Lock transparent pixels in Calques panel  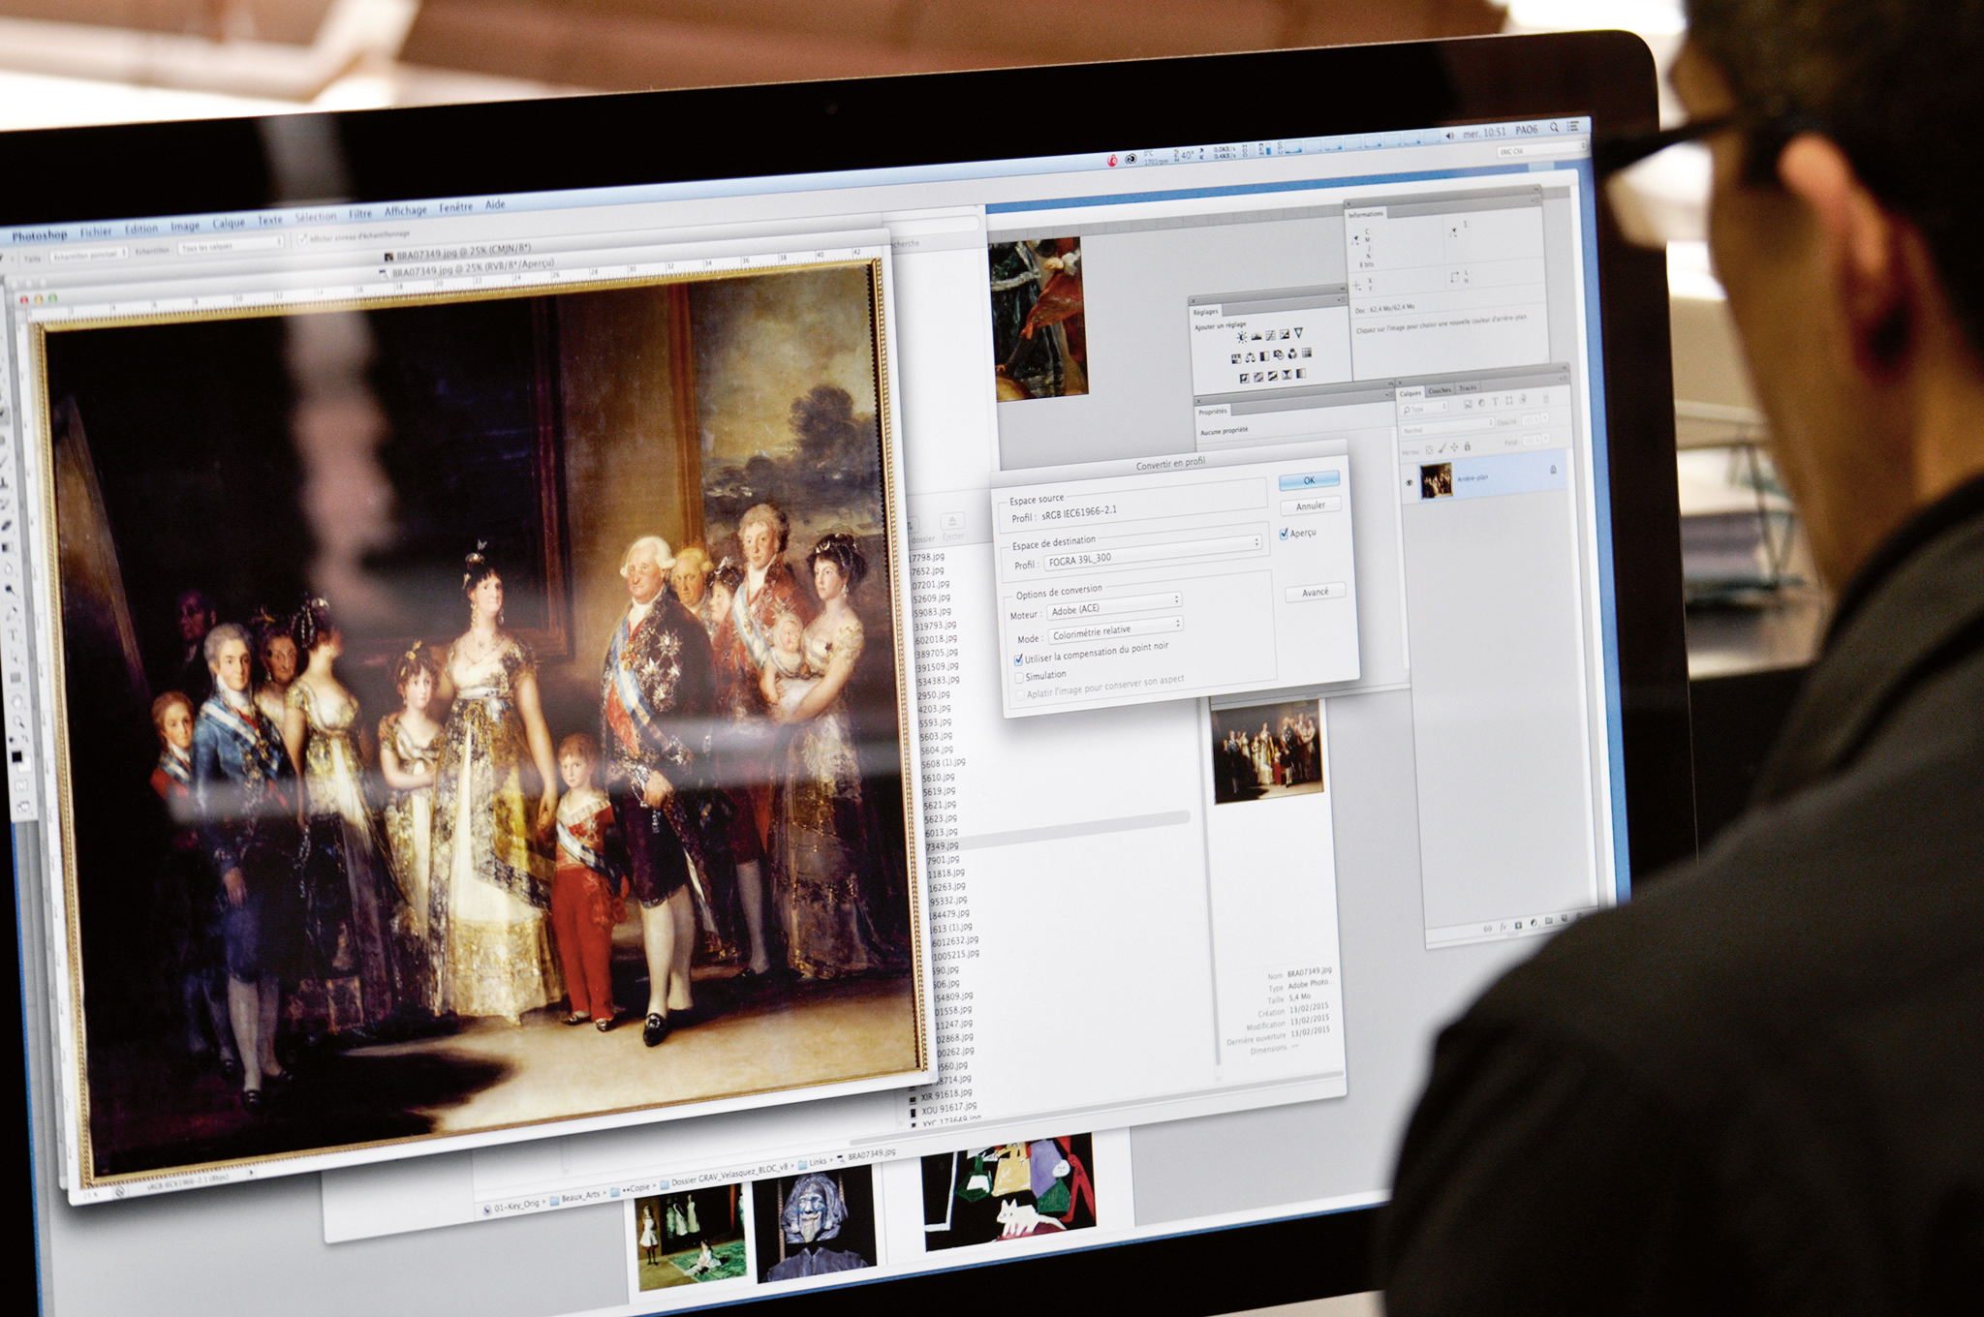[1429, 450]
